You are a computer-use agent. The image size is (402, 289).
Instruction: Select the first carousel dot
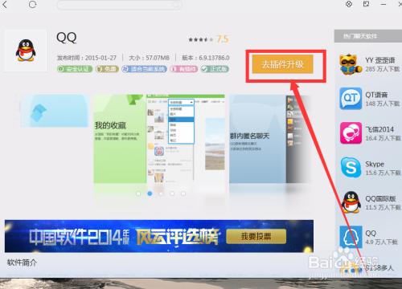click(138, 193)
